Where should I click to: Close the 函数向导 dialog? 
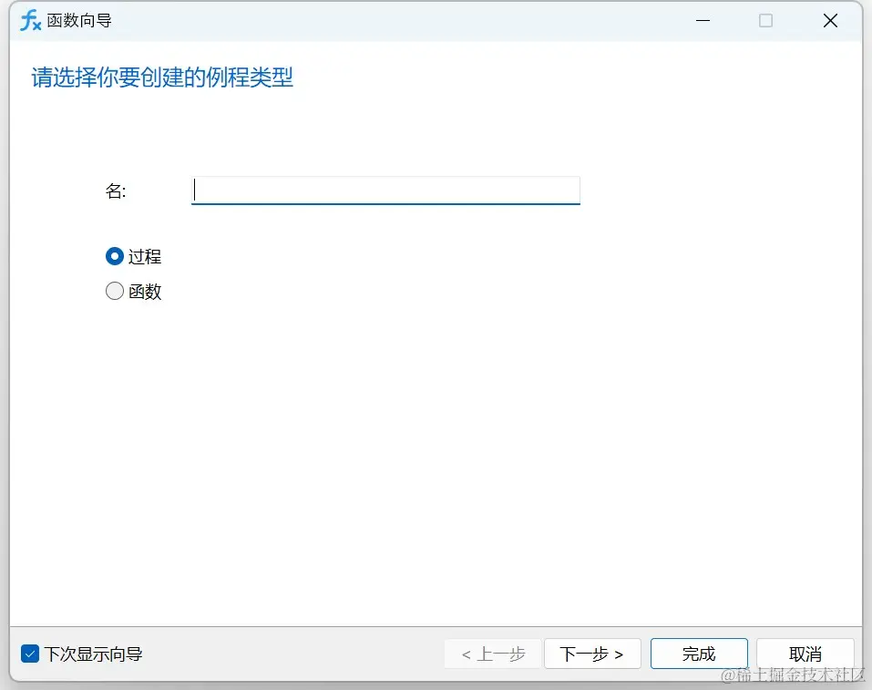(830, 21)
